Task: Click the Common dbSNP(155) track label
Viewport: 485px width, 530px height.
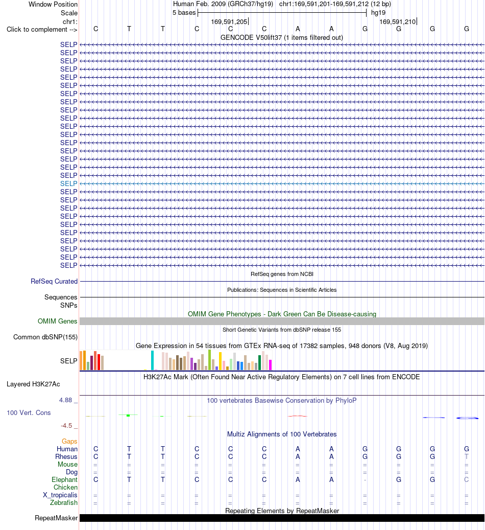Action: 45,337
